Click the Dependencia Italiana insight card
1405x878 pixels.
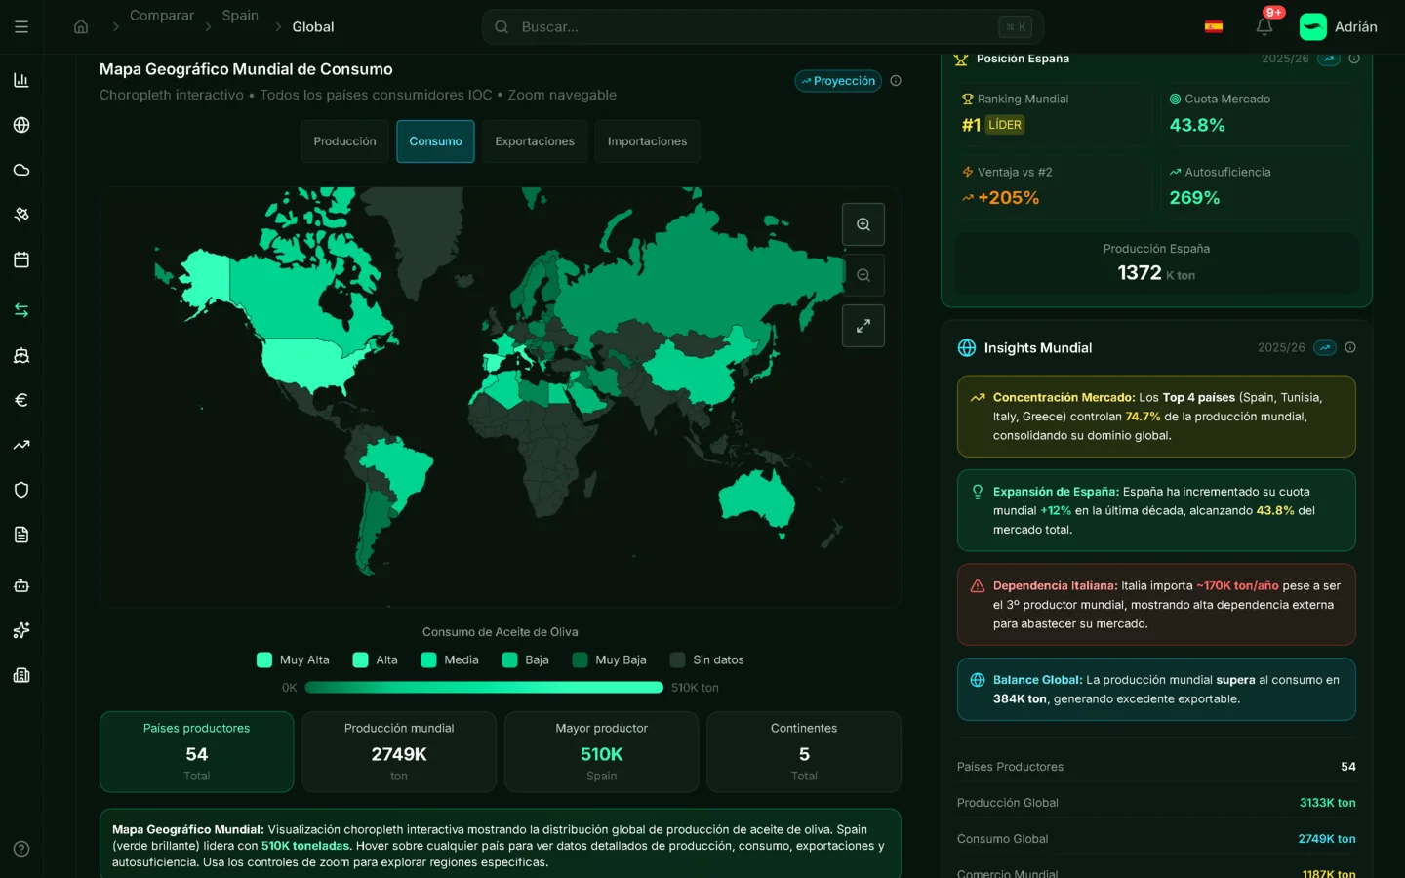click(x=1156, y=605)
